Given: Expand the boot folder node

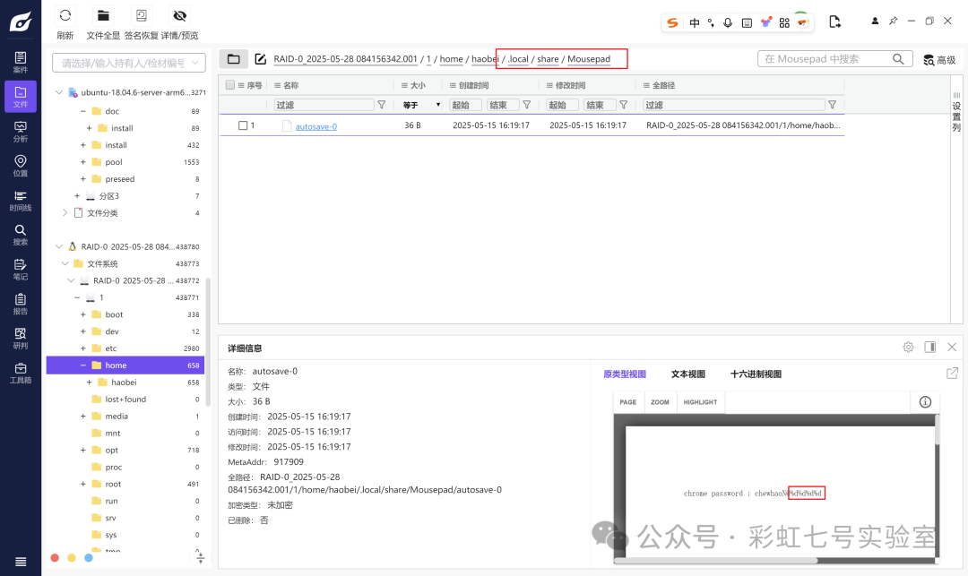Looking at the screenshot, I should coord(82,314).
